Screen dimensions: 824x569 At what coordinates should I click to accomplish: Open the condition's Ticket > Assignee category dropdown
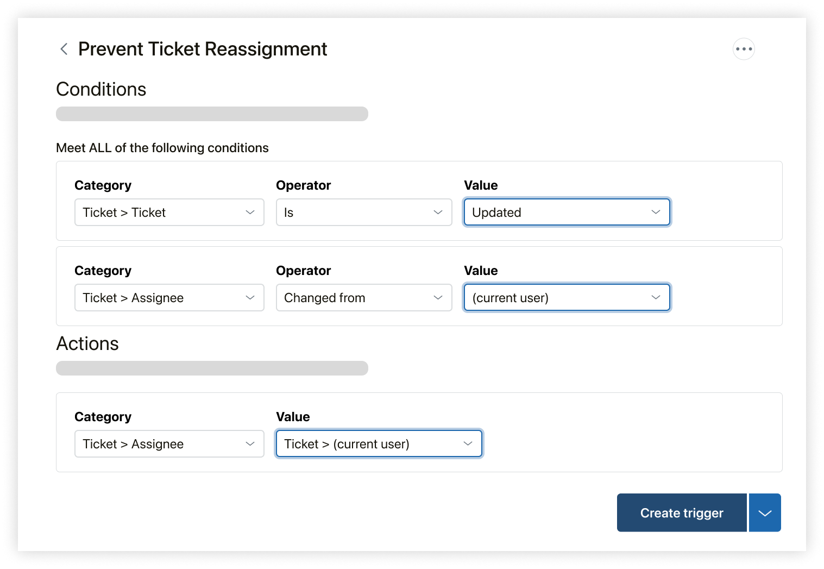pos(169,298)
